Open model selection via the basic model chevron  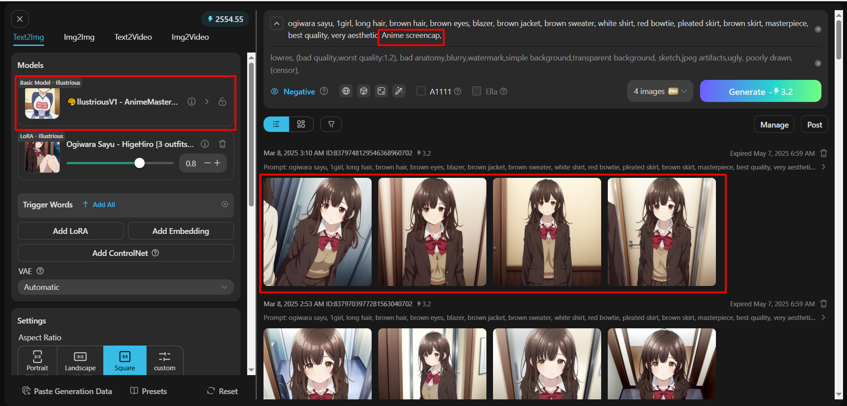click(x=207, y=101)
